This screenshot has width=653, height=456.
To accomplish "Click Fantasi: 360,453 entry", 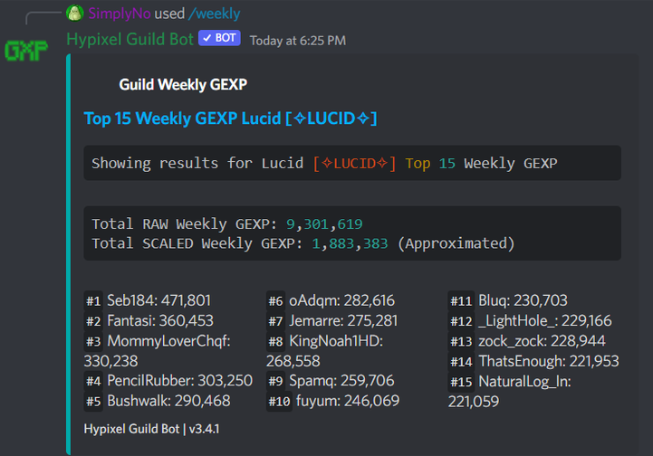I will click(160, 321).
